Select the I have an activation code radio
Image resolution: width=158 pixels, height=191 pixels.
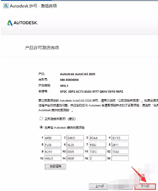point(41,127)
